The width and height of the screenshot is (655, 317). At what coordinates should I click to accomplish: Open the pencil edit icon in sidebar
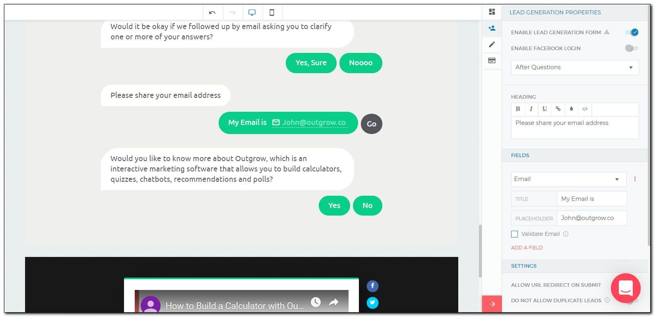[492, 45]
